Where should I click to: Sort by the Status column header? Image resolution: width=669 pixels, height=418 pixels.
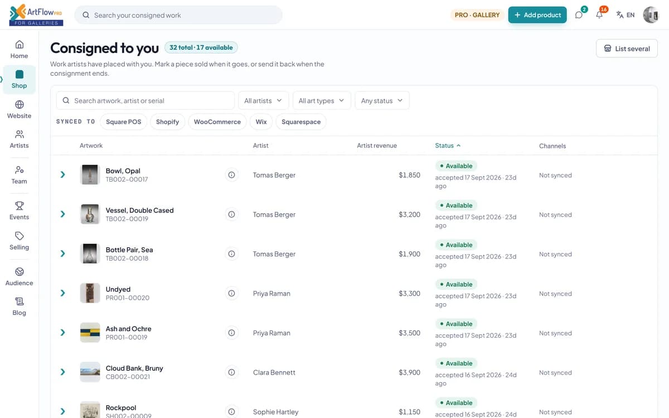448,145
